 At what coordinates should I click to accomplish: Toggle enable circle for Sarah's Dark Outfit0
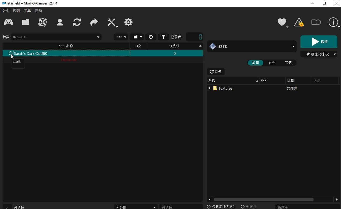coord(11,53)
